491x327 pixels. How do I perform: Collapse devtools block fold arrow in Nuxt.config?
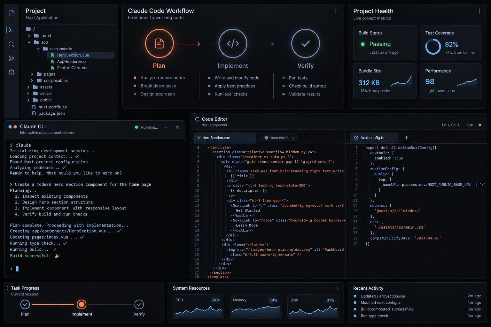point(364,153)
